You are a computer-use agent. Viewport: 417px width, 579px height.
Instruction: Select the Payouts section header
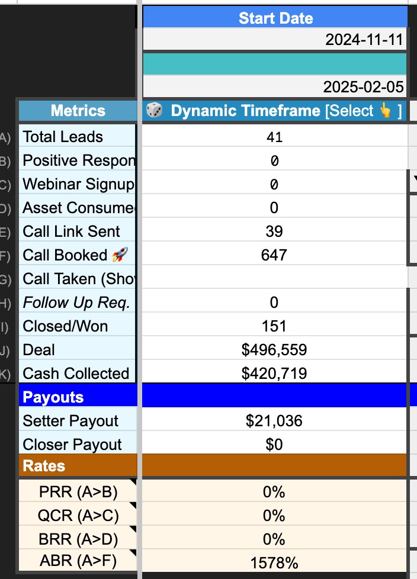click(78, 396)
